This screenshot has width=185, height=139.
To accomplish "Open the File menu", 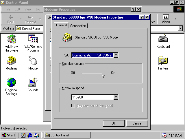I will [8, 9].
